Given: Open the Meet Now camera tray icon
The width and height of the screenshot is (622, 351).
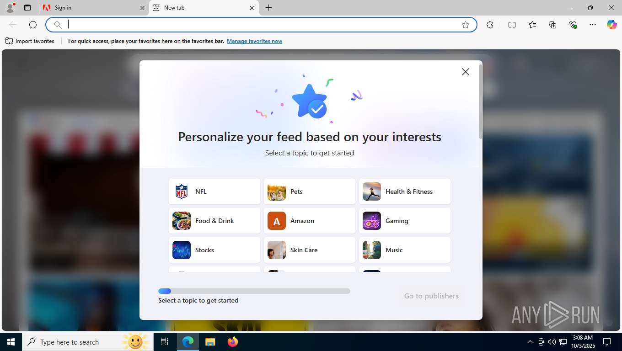Looking at the screenshot, I should [541, 342].
